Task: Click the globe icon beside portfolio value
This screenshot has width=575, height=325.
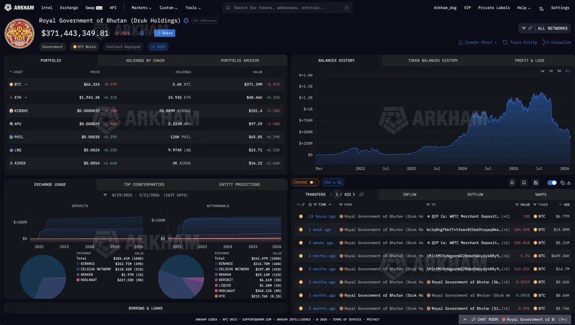Action: (141, 34)
